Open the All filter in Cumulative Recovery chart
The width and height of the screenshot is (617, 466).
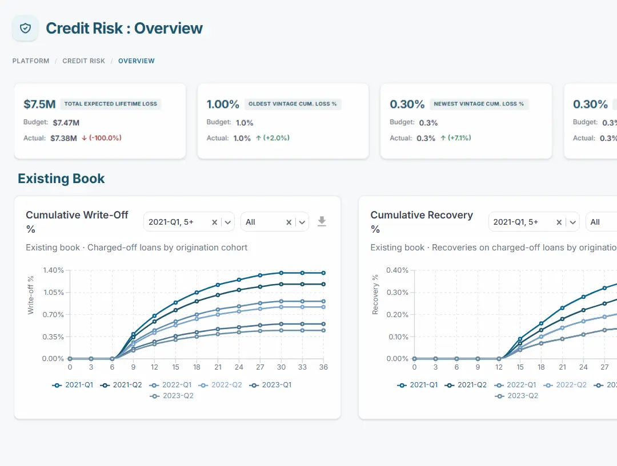pos(601,222)
